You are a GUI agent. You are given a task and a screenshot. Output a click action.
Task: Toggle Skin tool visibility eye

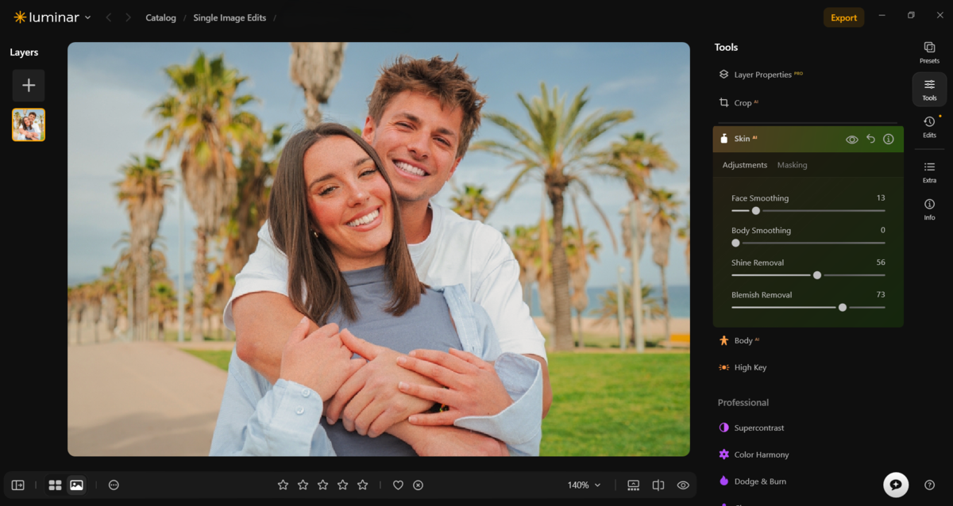(852, 140)
